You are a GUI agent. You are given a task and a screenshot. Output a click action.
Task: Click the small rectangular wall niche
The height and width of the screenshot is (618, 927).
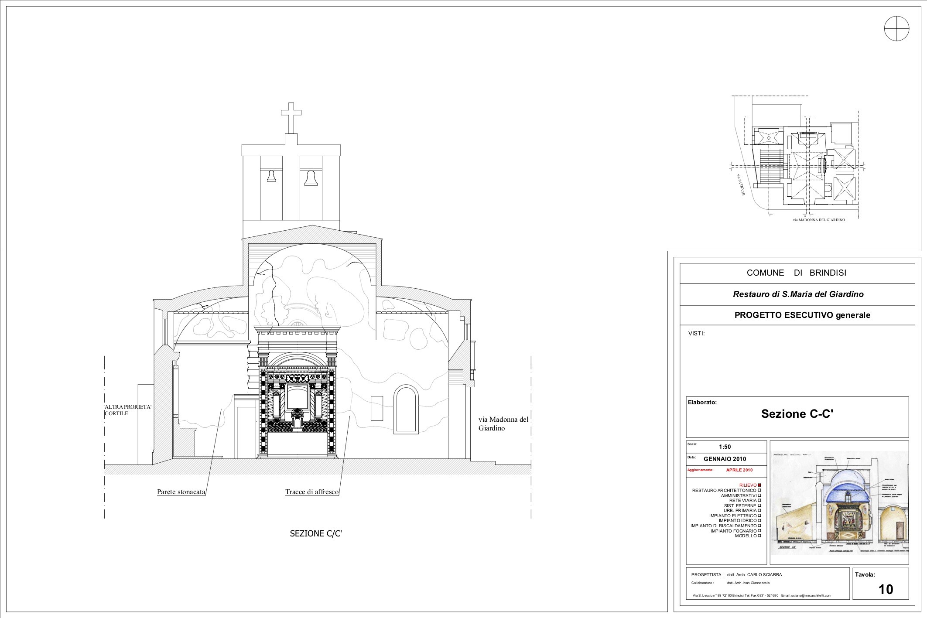376,408
